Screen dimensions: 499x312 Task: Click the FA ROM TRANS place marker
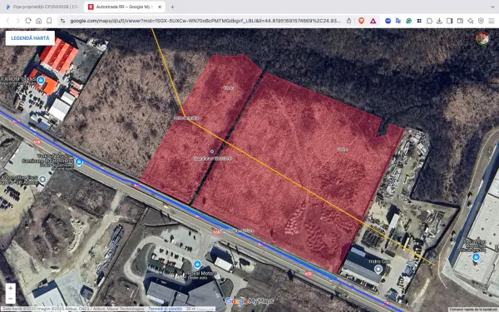pos(41,80)
